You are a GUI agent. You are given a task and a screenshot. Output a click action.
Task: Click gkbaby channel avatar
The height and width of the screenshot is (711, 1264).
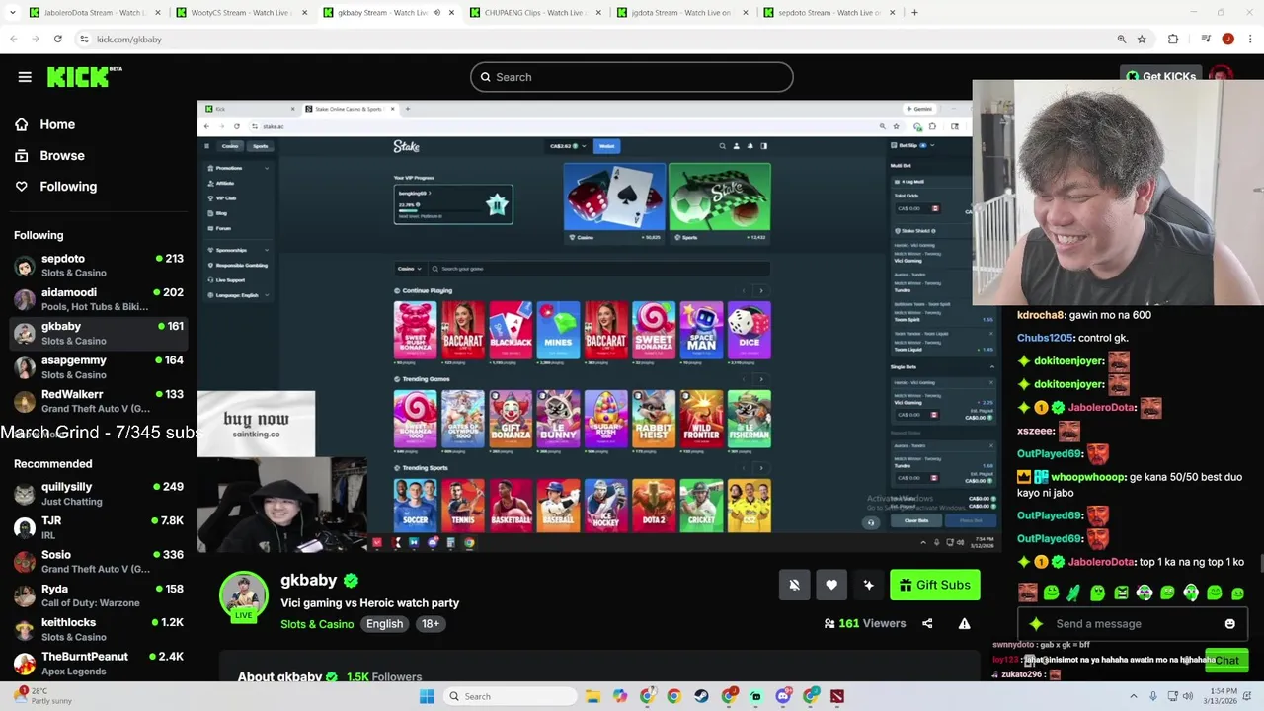click(243, 595)
